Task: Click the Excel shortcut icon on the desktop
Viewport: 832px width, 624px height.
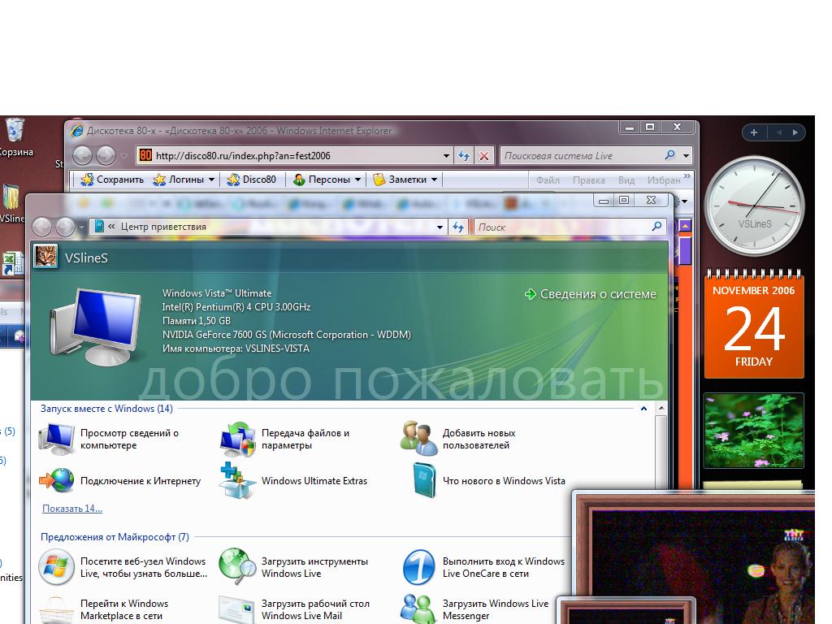Action: coord(11,264)
